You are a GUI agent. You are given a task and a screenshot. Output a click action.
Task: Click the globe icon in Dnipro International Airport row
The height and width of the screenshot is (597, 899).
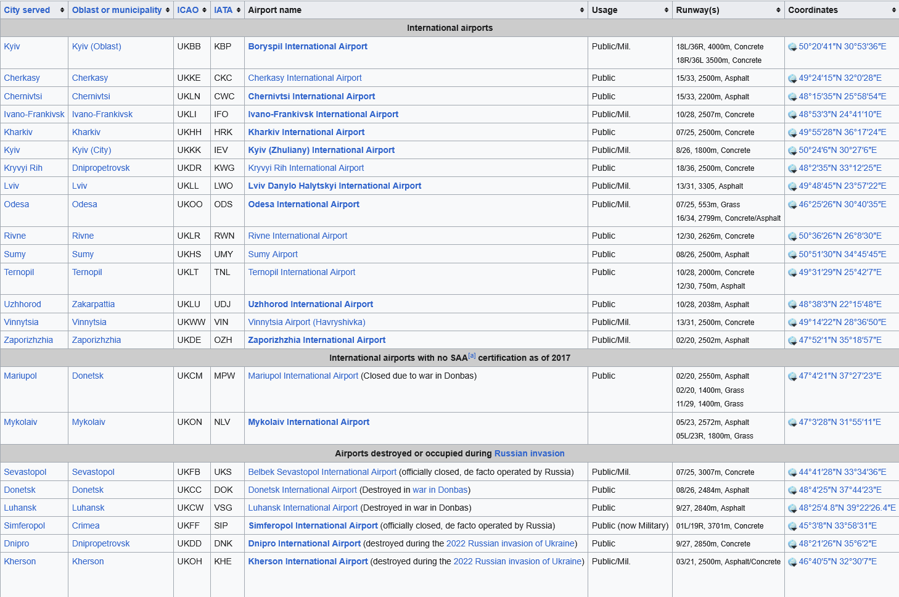(x=793, y=544)
